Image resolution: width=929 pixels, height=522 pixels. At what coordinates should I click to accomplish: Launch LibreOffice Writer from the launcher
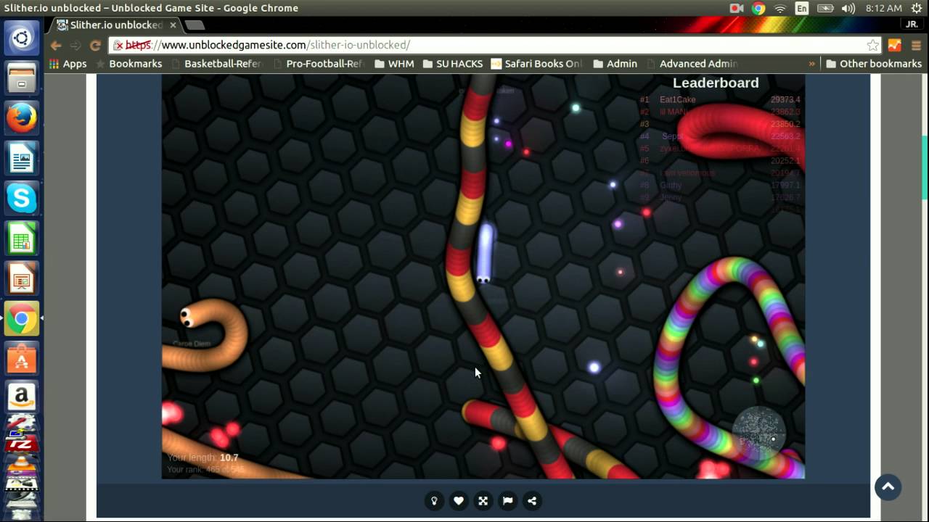pos(22,158)
